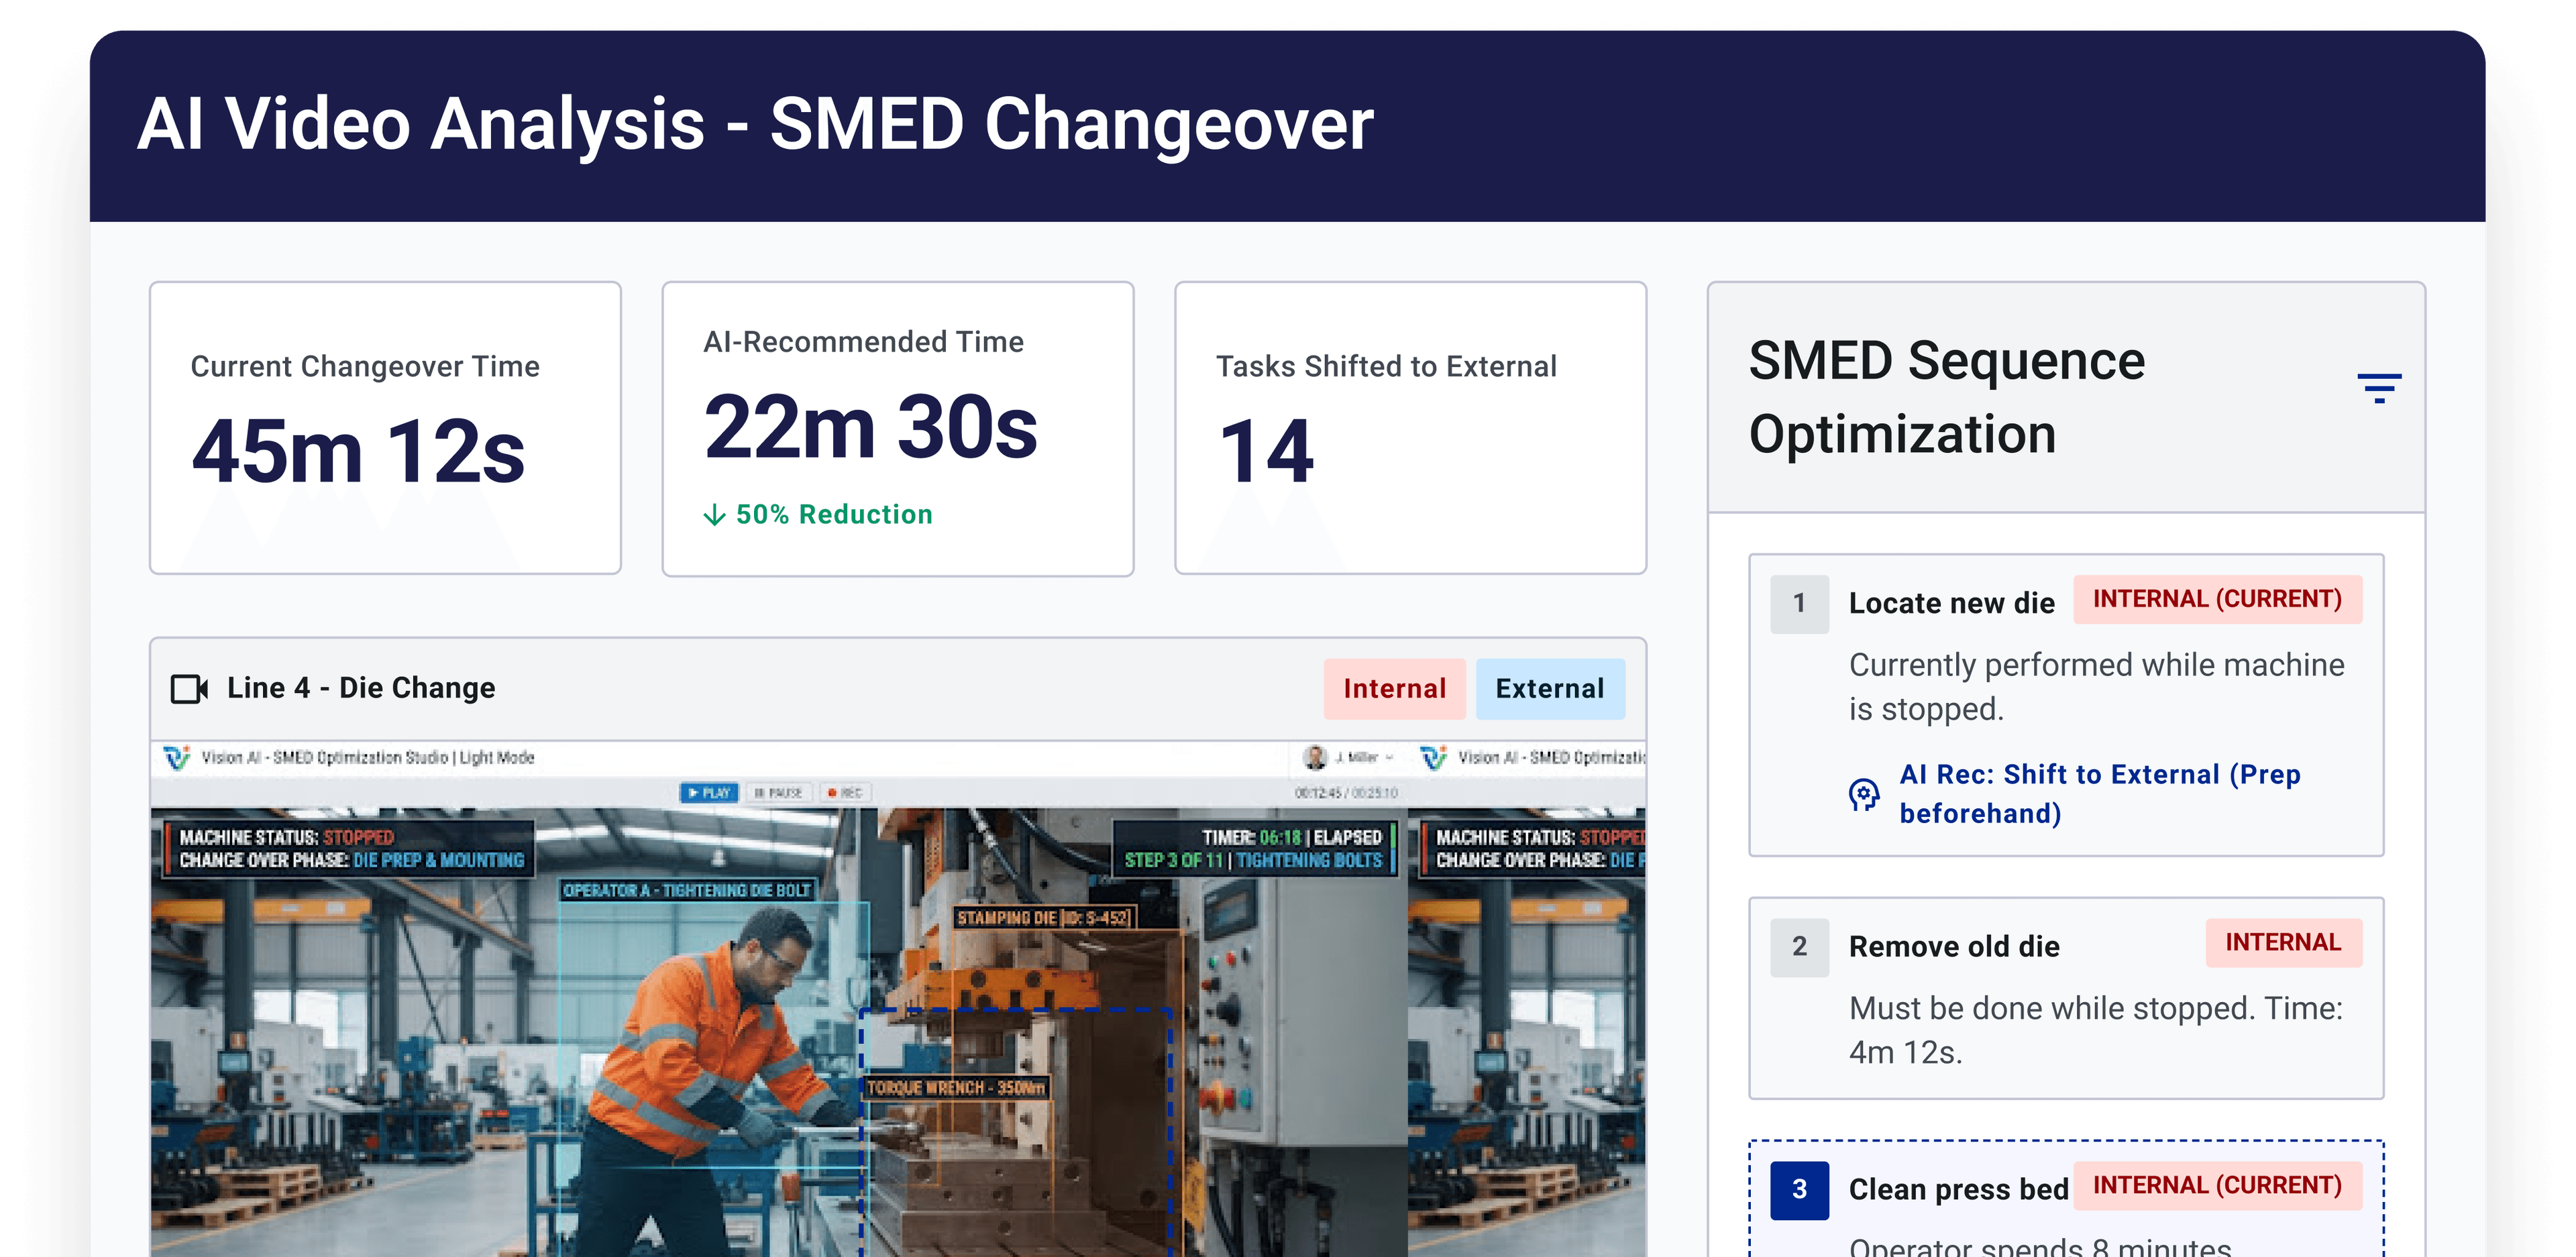The image size is (2576, 1257).
Task: Click the "Clean press bed" step title
Action: (1958, 1190)
